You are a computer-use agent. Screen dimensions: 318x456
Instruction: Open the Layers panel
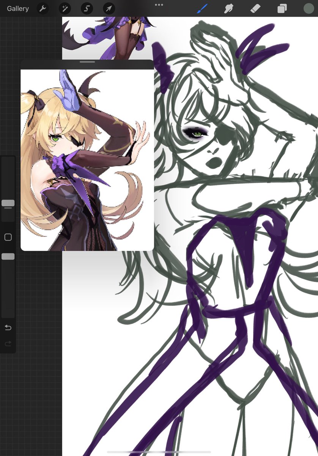(x=282, y=8)
